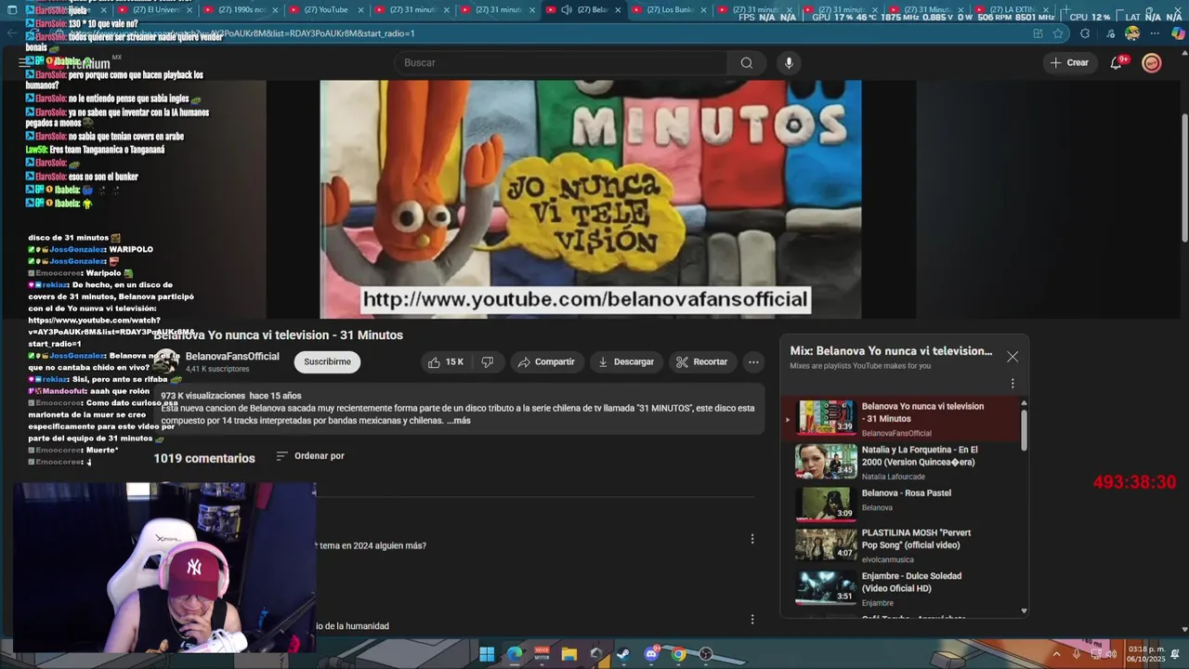Open OBS Studio from the taskbar

pyautogui.click(x=706, y=654)
